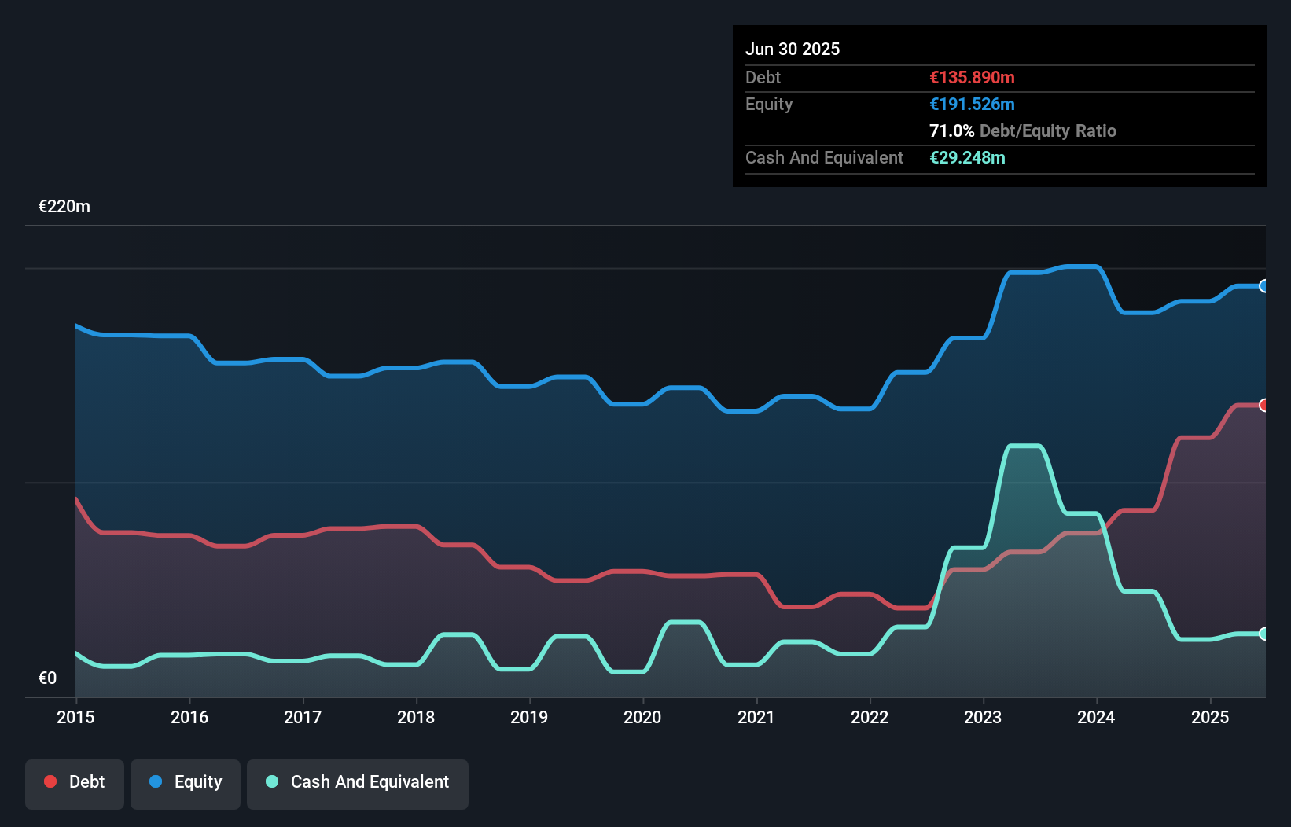Click the teal Cash And Equivalent dot icon
Viewport: 1291px width, 827px height.
pyautogui.click(x=270, y=782)
